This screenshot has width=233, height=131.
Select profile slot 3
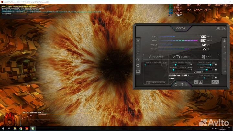pyautogui.click(x=224, y=59)
